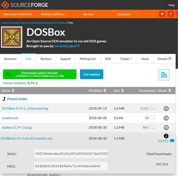178x176 pixels.
Task: Click 2018-09-13 modified date
Action: 98,108
